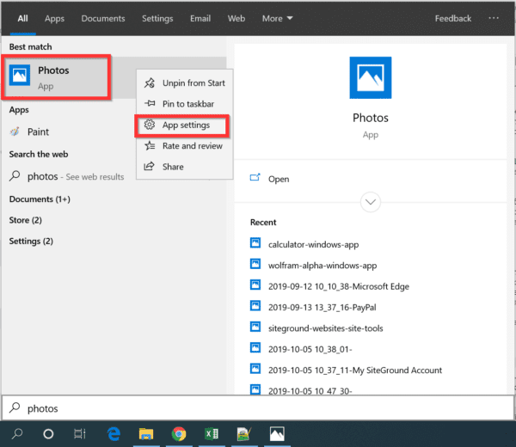Launch Chrome from the taskbar
The height and width of the screenshot is (447, 516).
point(178,433)
